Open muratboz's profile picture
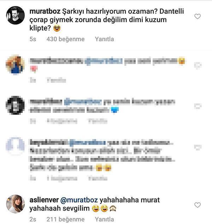Viewport: 212px width, 224px height. [x=15, y=15]
